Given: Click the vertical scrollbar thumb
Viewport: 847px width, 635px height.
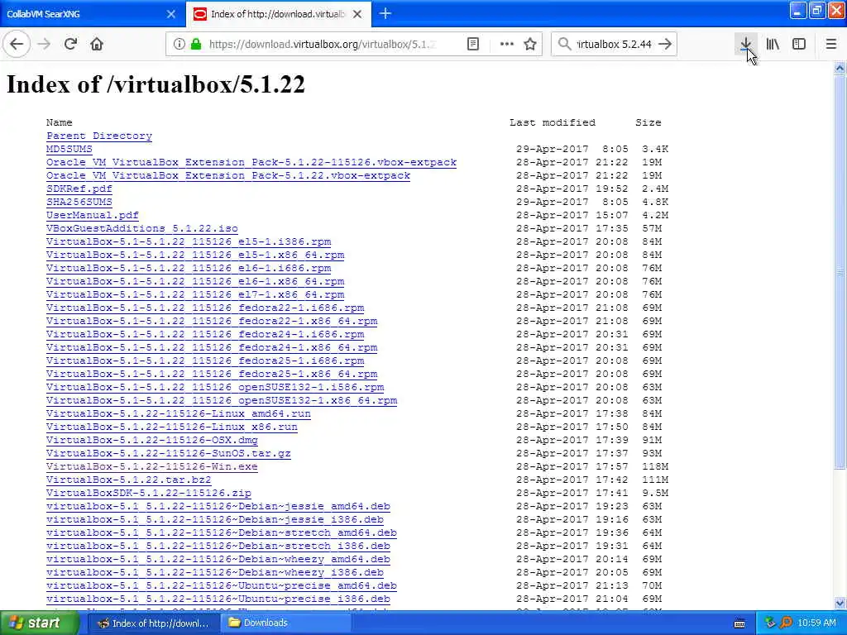Looking at the screenshot, I should click(840, 271).
